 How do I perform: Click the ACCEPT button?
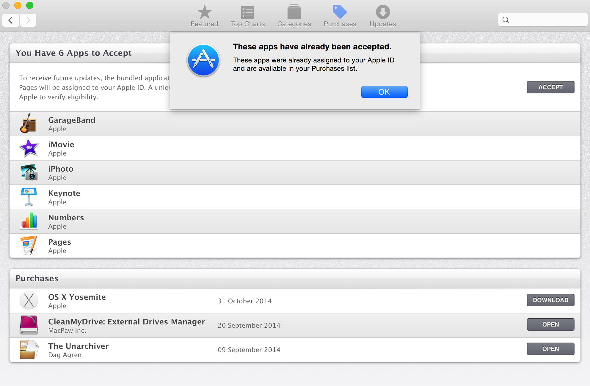[550, 87]
